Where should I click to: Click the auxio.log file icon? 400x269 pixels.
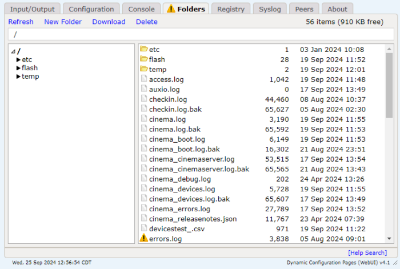pos(144,89)
